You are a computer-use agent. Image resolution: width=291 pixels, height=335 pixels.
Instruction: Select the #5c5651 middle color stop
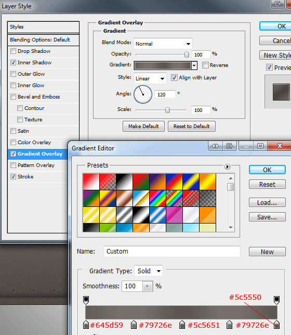click(182, 324)
